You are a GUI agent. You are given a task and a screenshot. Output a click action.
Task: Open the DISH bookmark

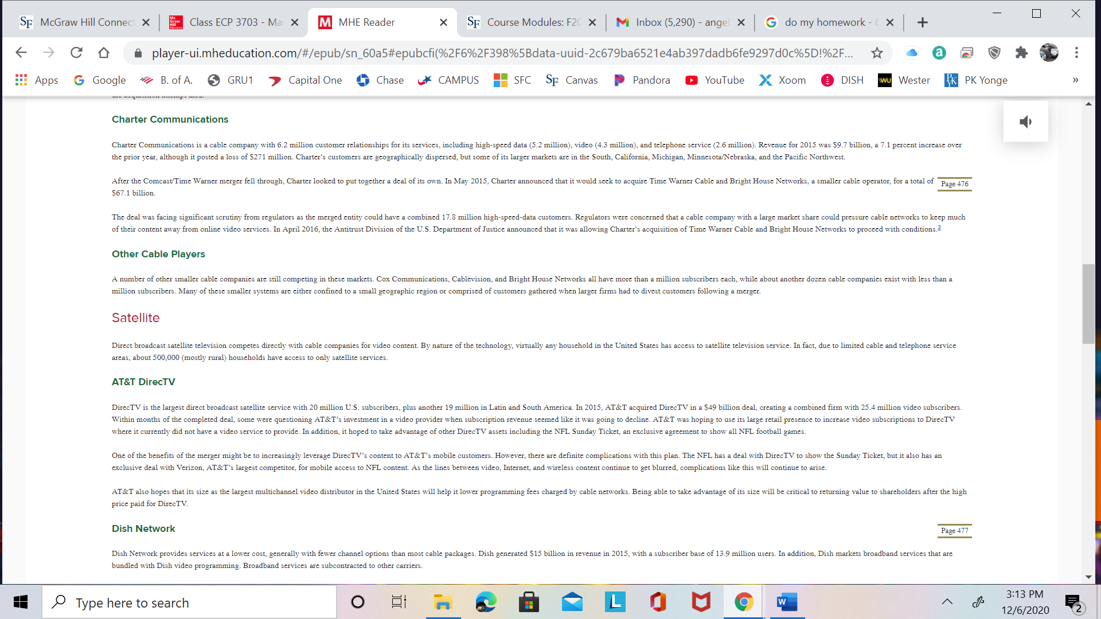pyautogui.click(x=842, y=80)
